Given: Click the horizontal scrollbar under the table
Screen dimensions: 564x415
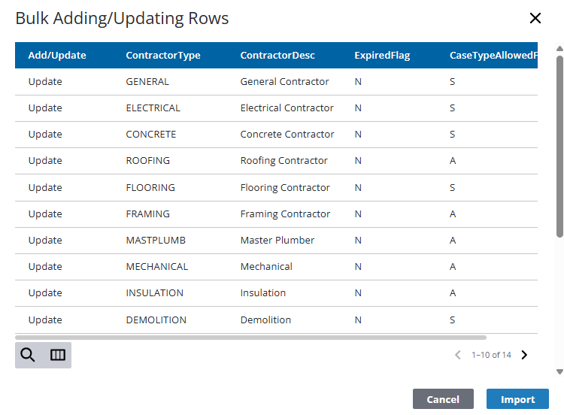Looking at the screenshot, I should click(x=250, y=338).
